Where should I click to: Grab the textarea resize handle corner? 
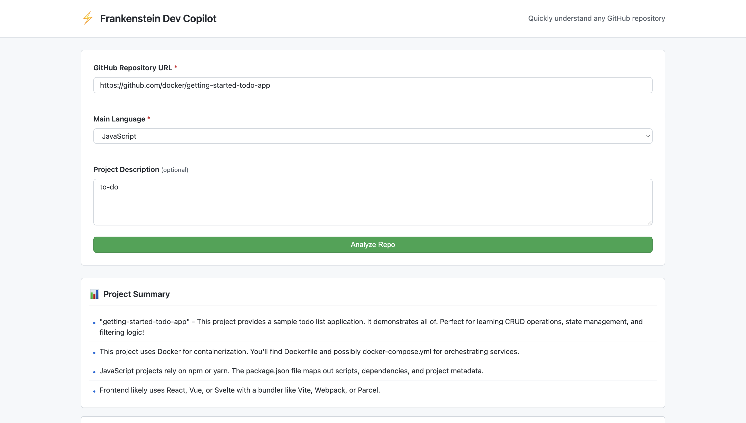tap(650, 223)
